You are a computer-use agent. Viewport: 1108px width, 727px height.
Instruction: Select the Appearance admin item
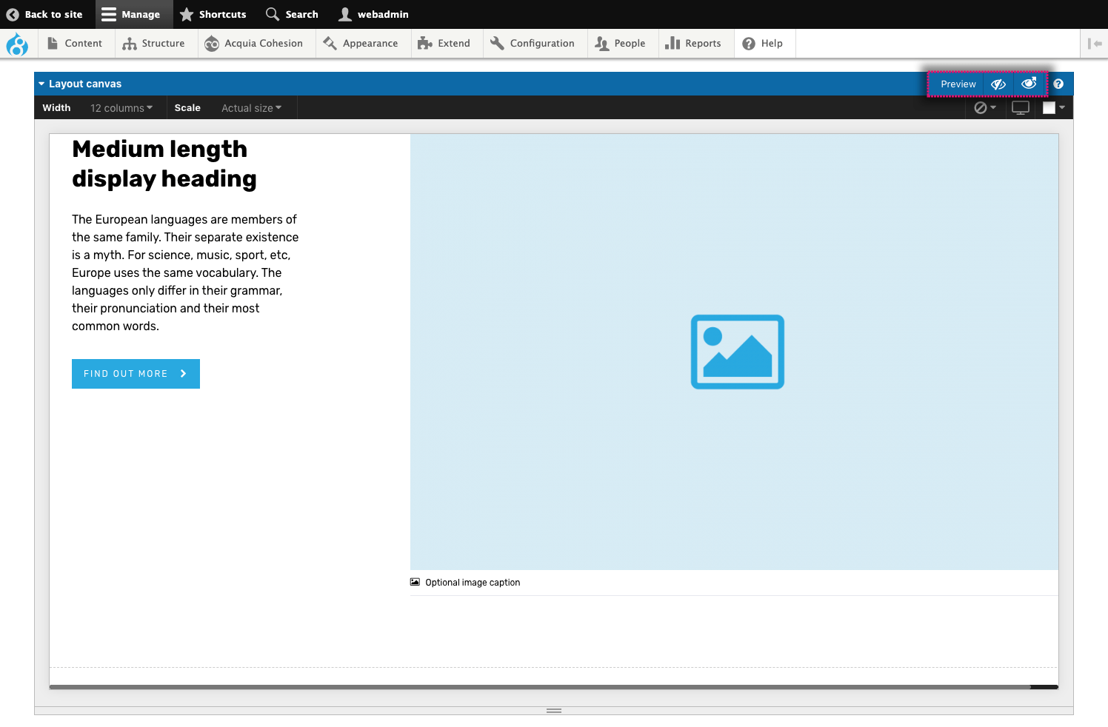pos(362,43)
